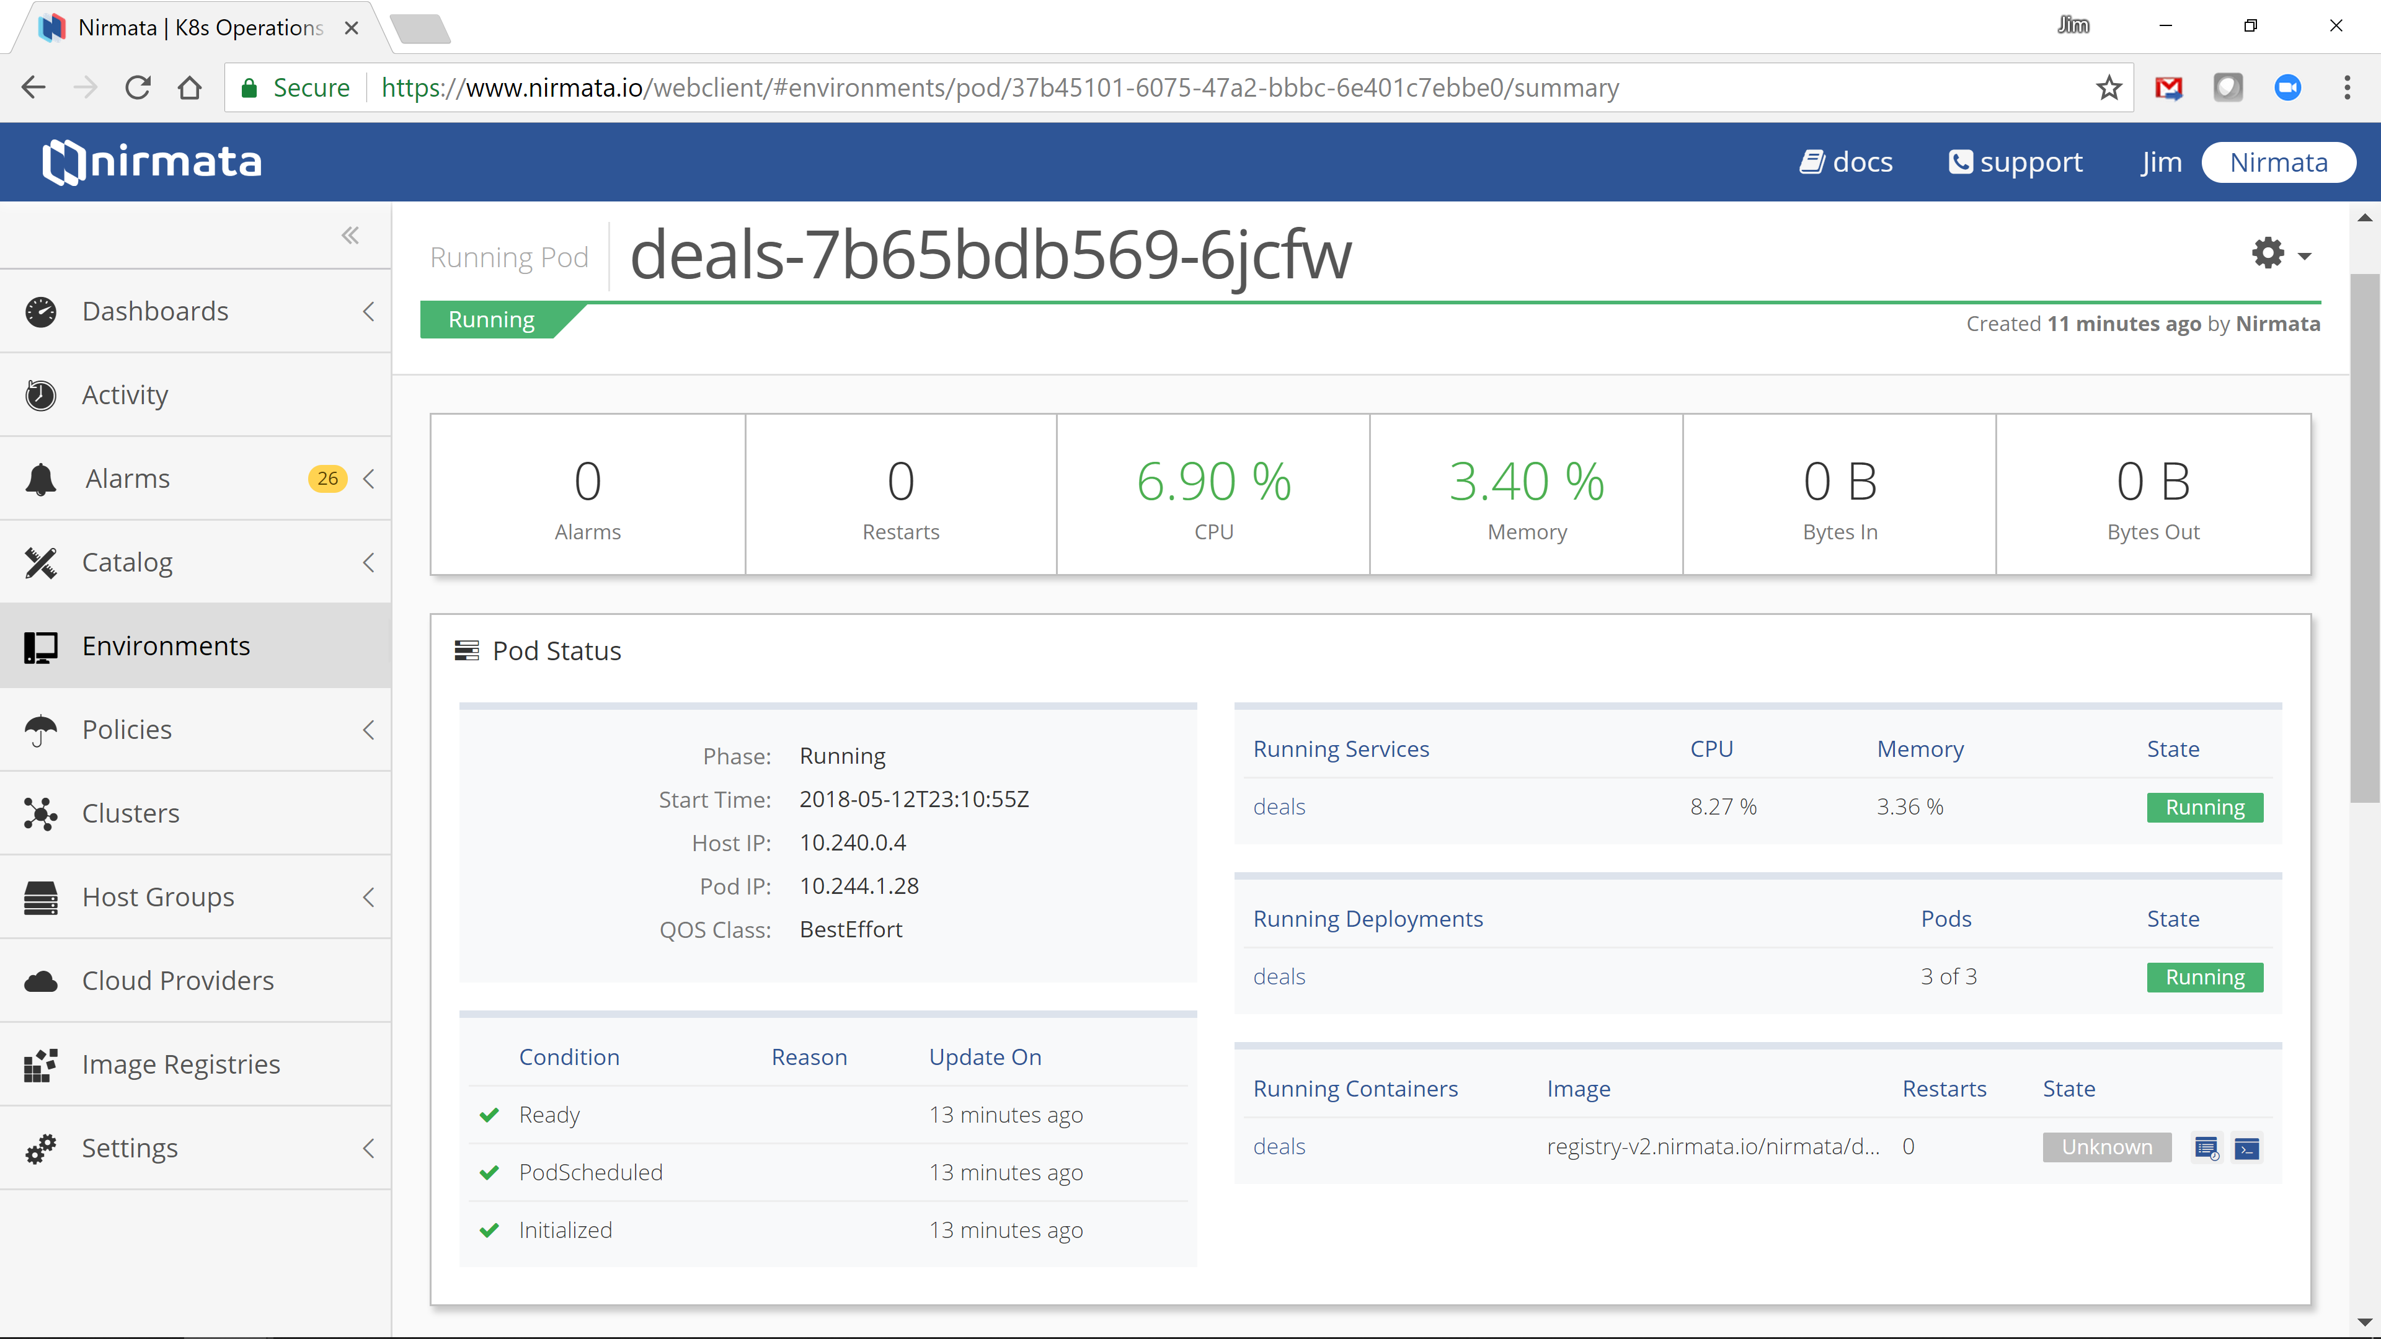
Task: Click the Image Registries icon
Action: [41, 1064]
